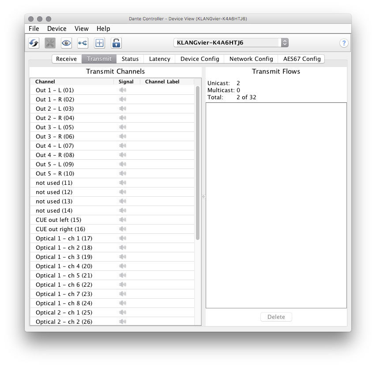Select the Out 2 - R (04) channel row
This screenshot has width=376, height=367.
(x=112, y=118)
